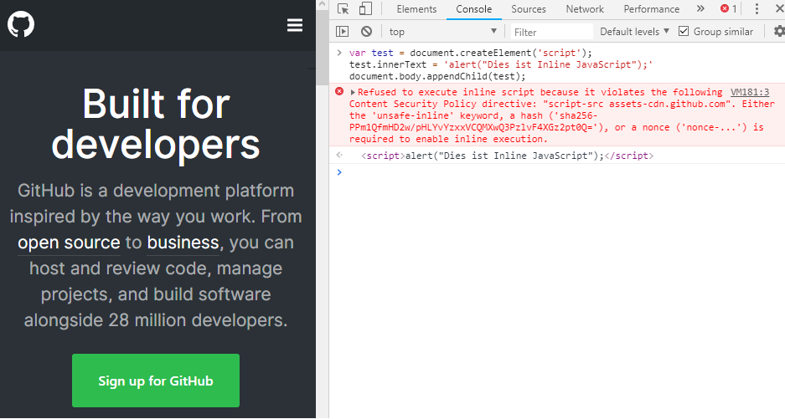
Task: Click the console input prompt line
Action: [557, 172]
